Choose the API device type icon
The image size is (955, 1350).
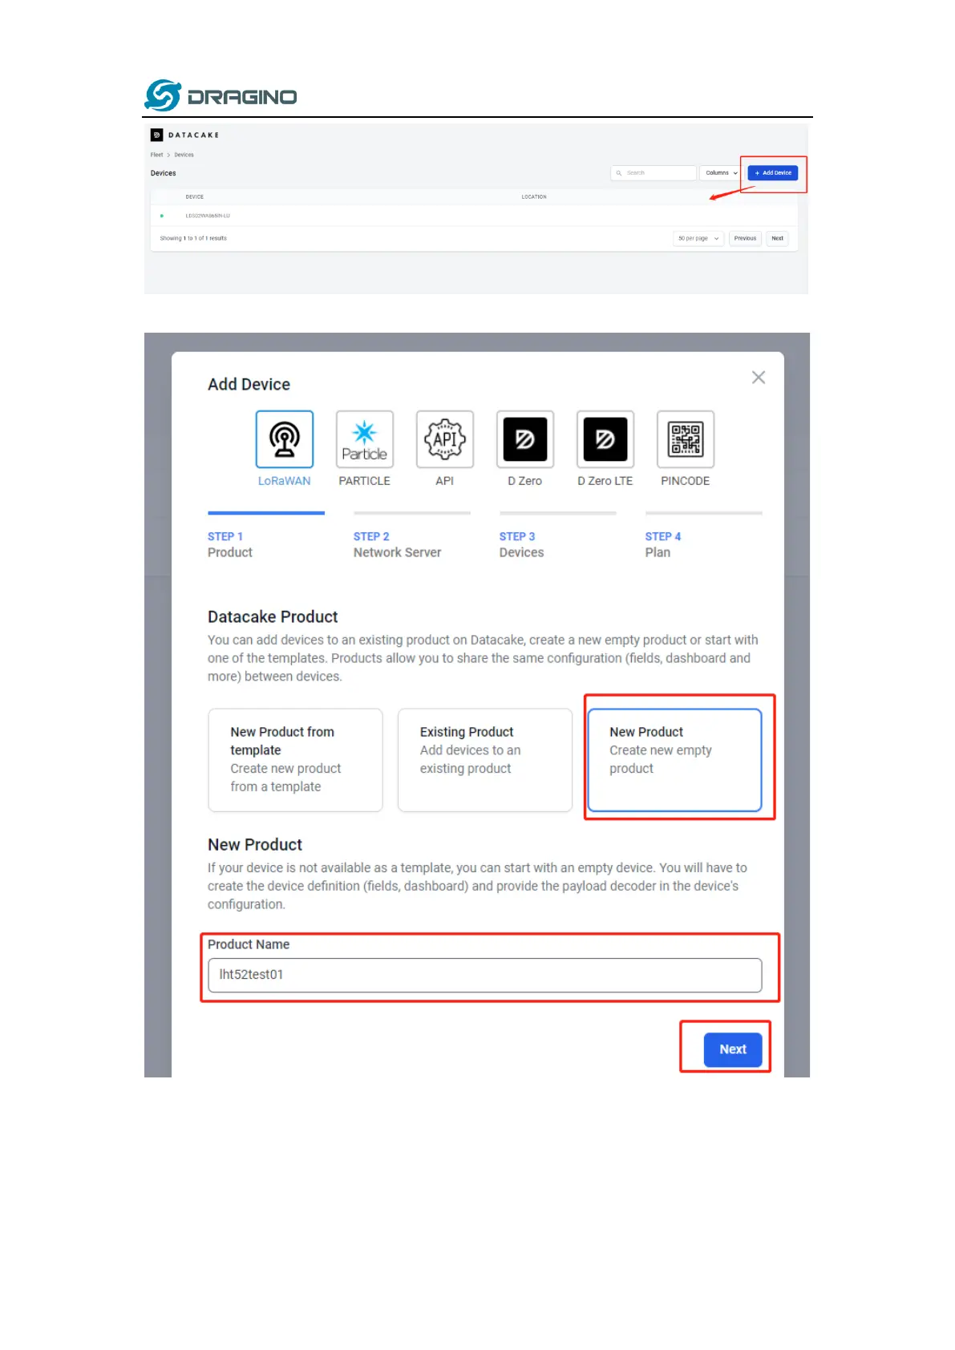click(x=444, y=439)
